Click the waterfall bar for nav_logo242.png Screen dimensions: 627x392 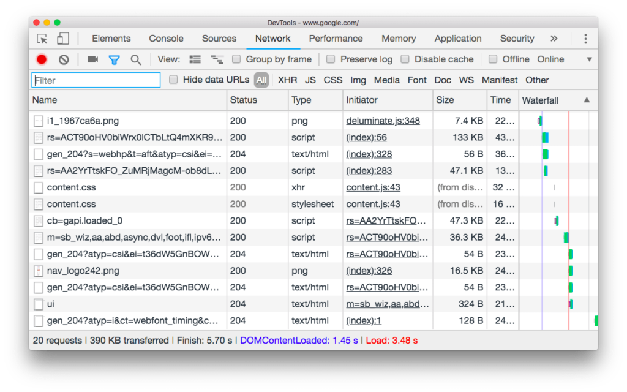pyautogui.click(x=571, y=271)
